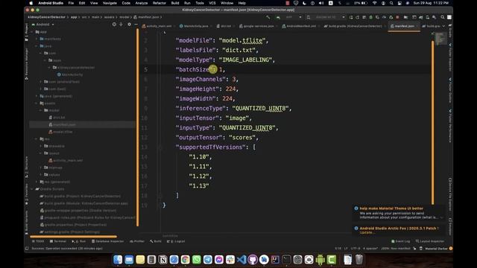Open Project panel gear options
The width and height of the screenshot is (477, 268).
pyautogui.click(x=129, y=25)
